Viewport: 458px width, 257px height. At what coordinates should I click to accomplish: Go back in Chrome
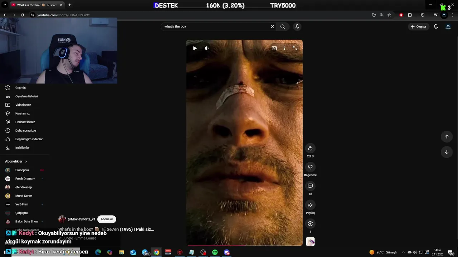(x=5, y=15)
